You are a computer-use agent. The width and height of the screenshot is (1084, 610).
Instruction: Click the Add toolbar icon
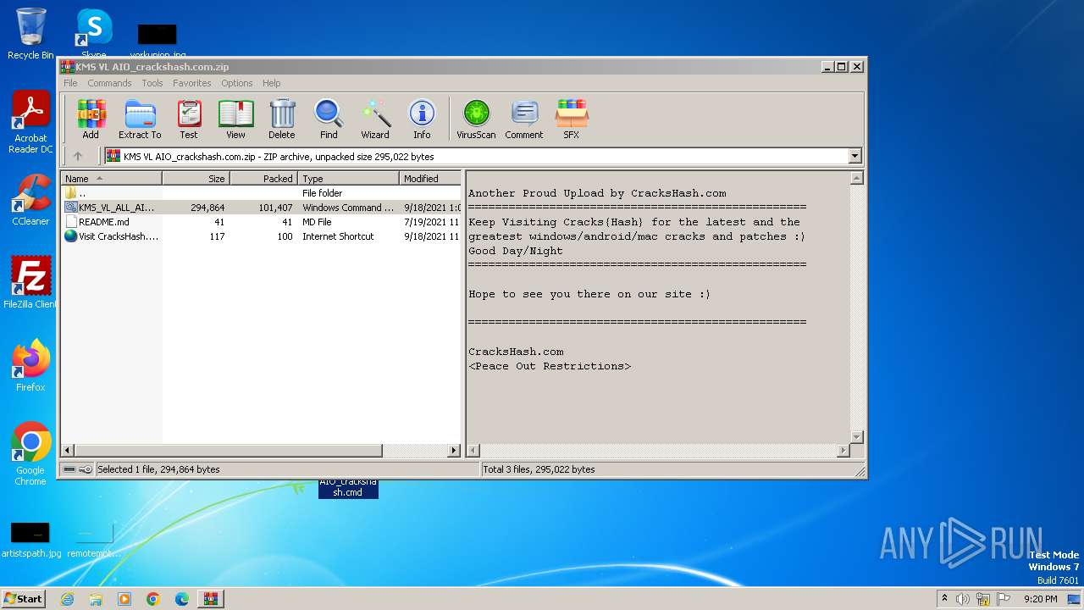pos(91,119)
